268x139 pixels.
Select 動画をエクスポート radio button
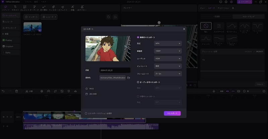tap(138, 37)
